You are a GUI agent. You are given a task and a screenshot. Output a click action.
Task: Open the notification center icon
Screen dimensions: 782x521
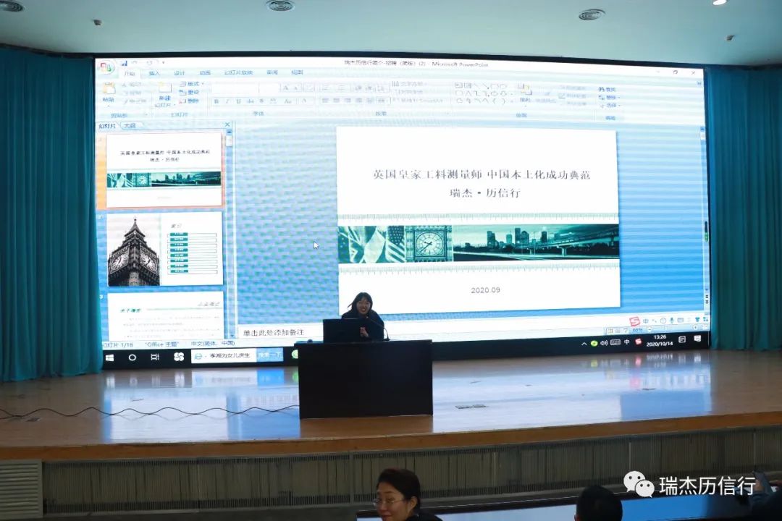pyautogui.click(x=697, y=339)
